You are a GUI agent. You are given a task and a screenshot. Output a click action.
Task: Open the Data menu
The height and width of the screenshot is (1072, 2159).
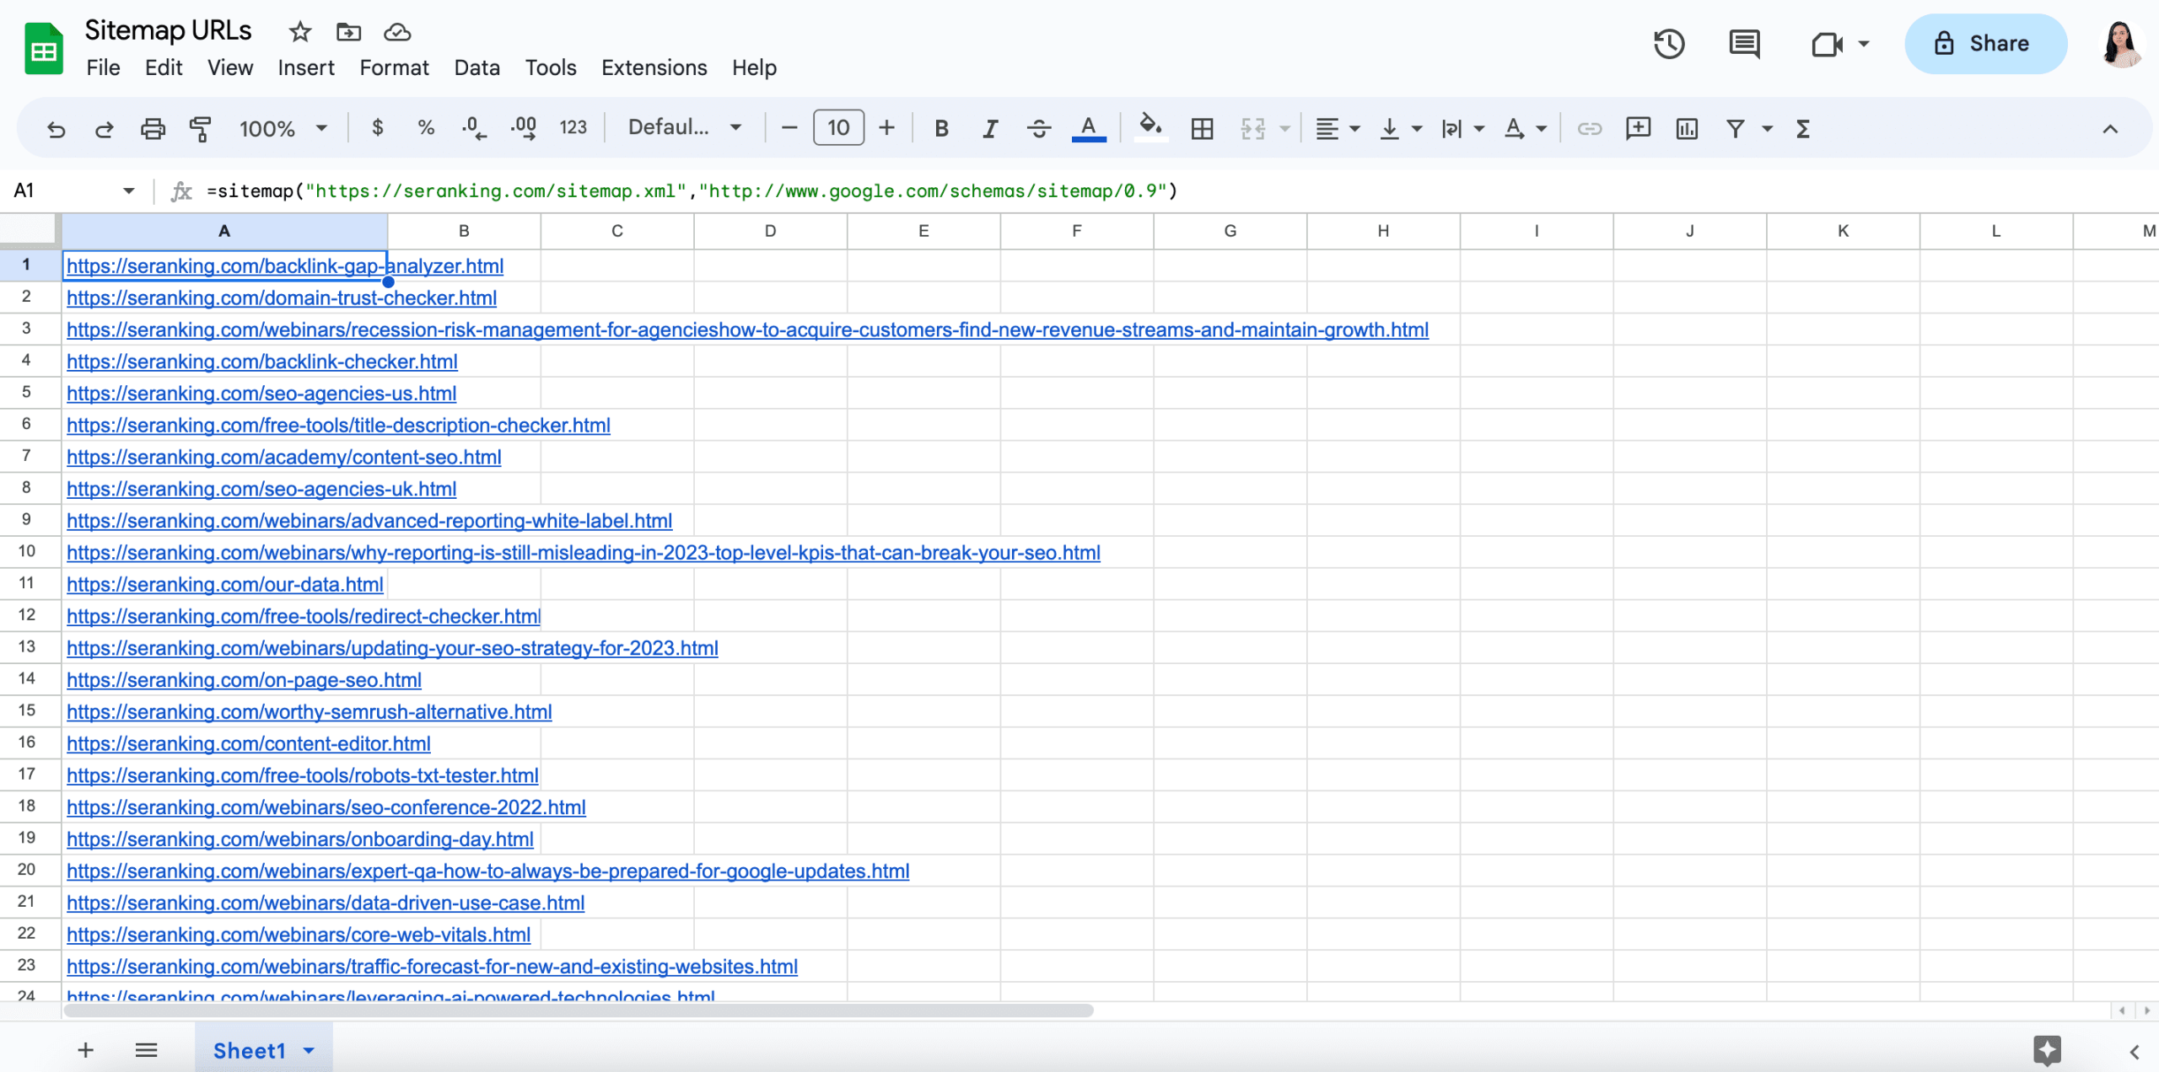click(476, 67)
